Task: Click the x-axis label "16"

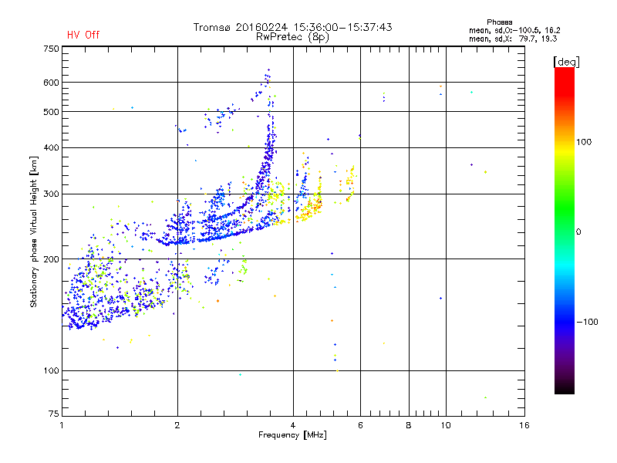Action: (x=524, y=425)
